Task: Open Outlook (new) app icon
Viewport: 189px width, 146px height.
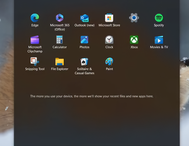Action: [84, 18]
